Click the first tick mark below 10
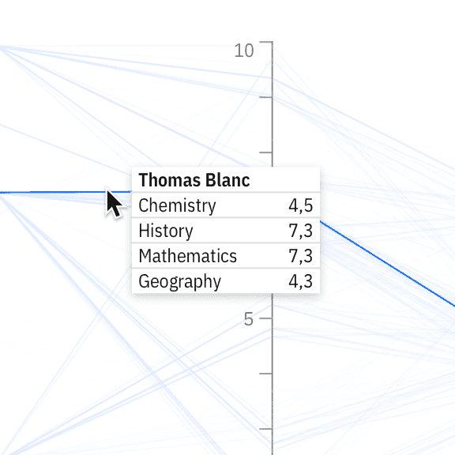455x455 pixels. click(265, 97)
